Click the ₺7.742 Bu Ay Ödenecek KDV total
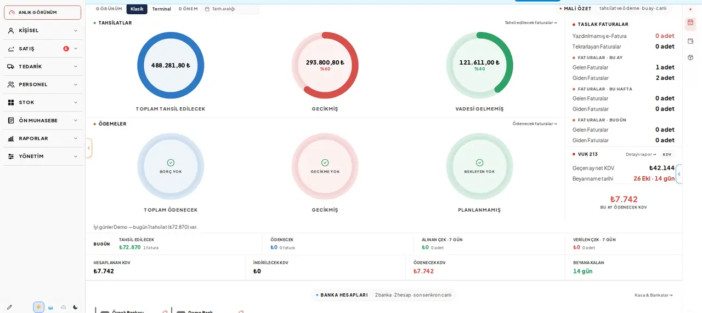702x313 pixels. (x=624, y=199)
